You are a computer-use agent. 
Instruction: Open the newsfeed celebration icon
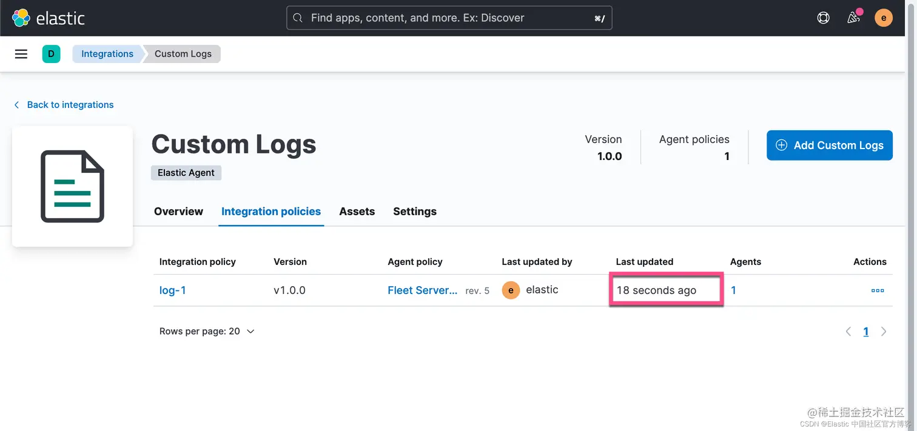(853, 18)
